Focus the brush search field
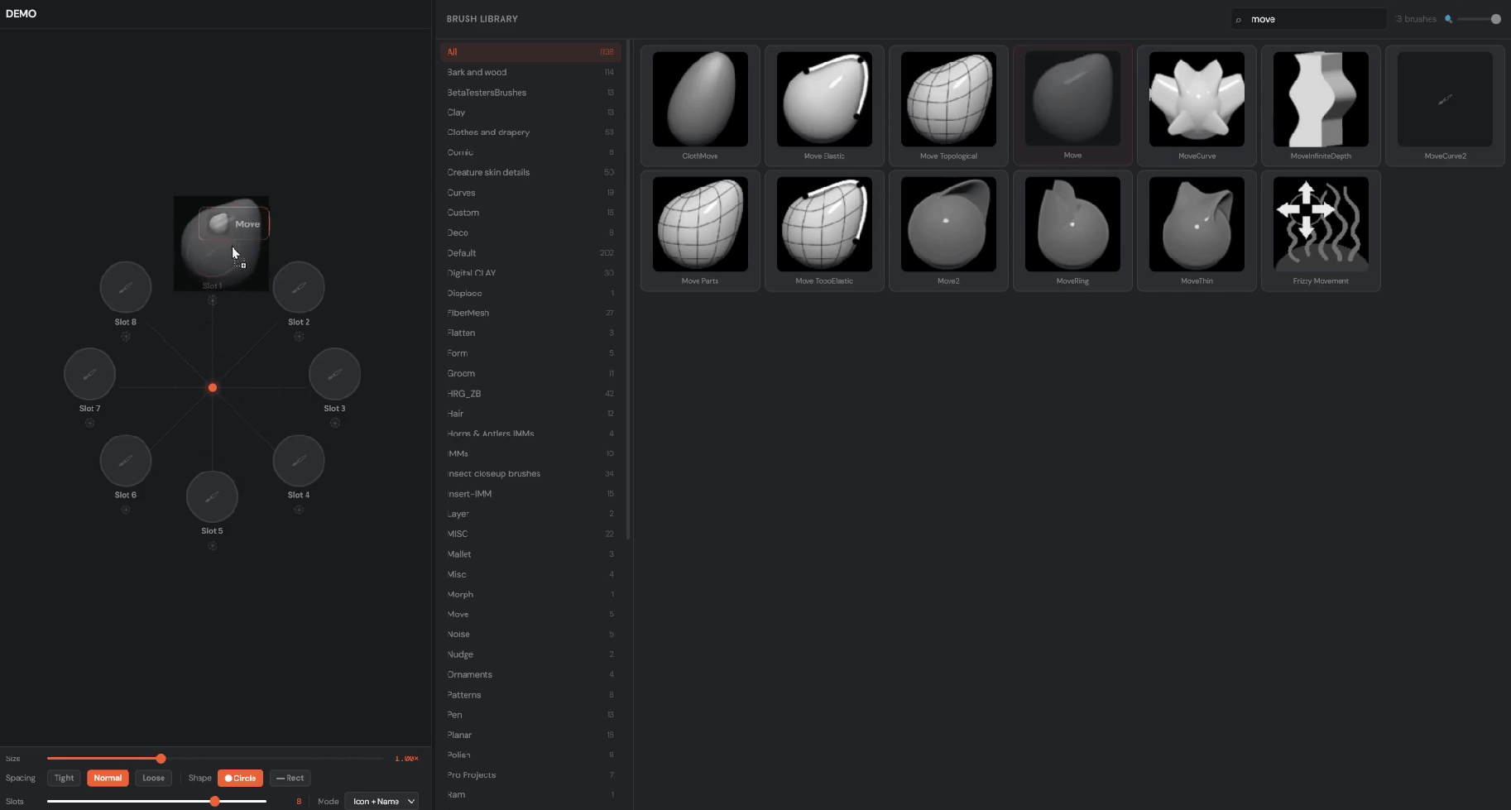 pyautogui.click(x=1309, y=19)
